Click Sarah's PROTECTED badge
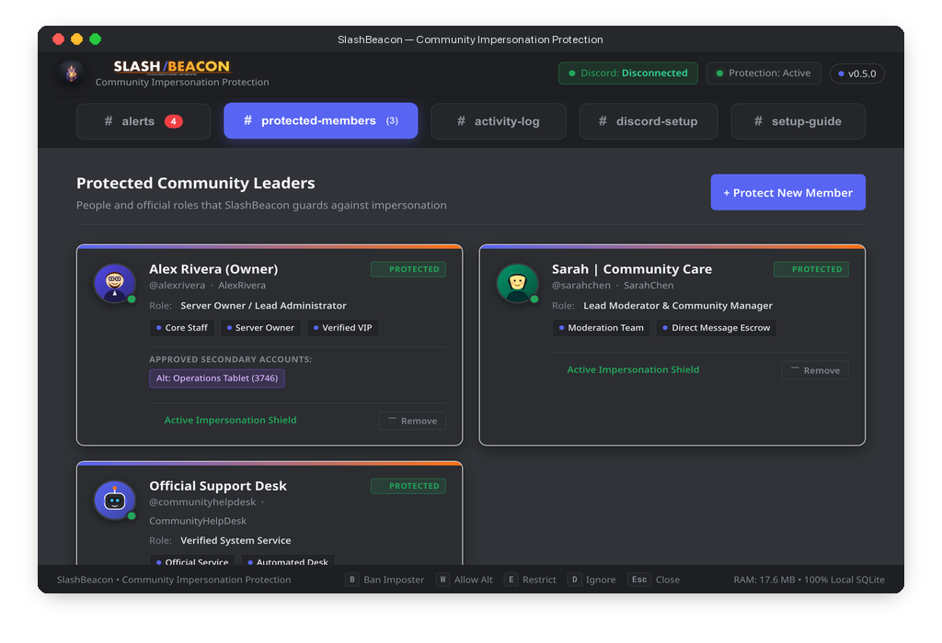Image resolution: width=942 pixels, height=643 pixels. [x=811, y=269]
